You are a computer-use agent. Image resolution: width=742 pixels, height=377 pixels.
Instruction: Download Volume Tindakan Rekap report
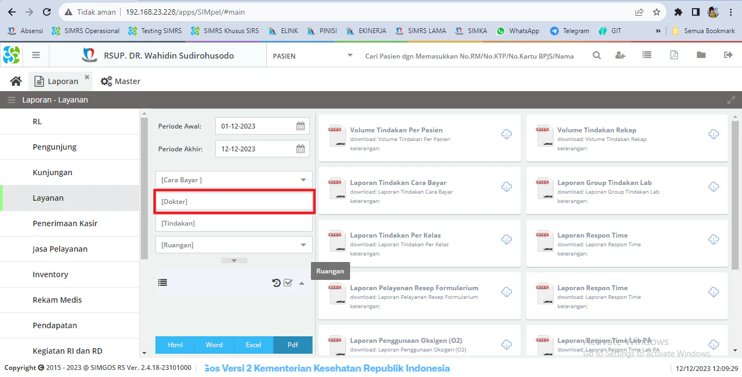coord(714,135)
